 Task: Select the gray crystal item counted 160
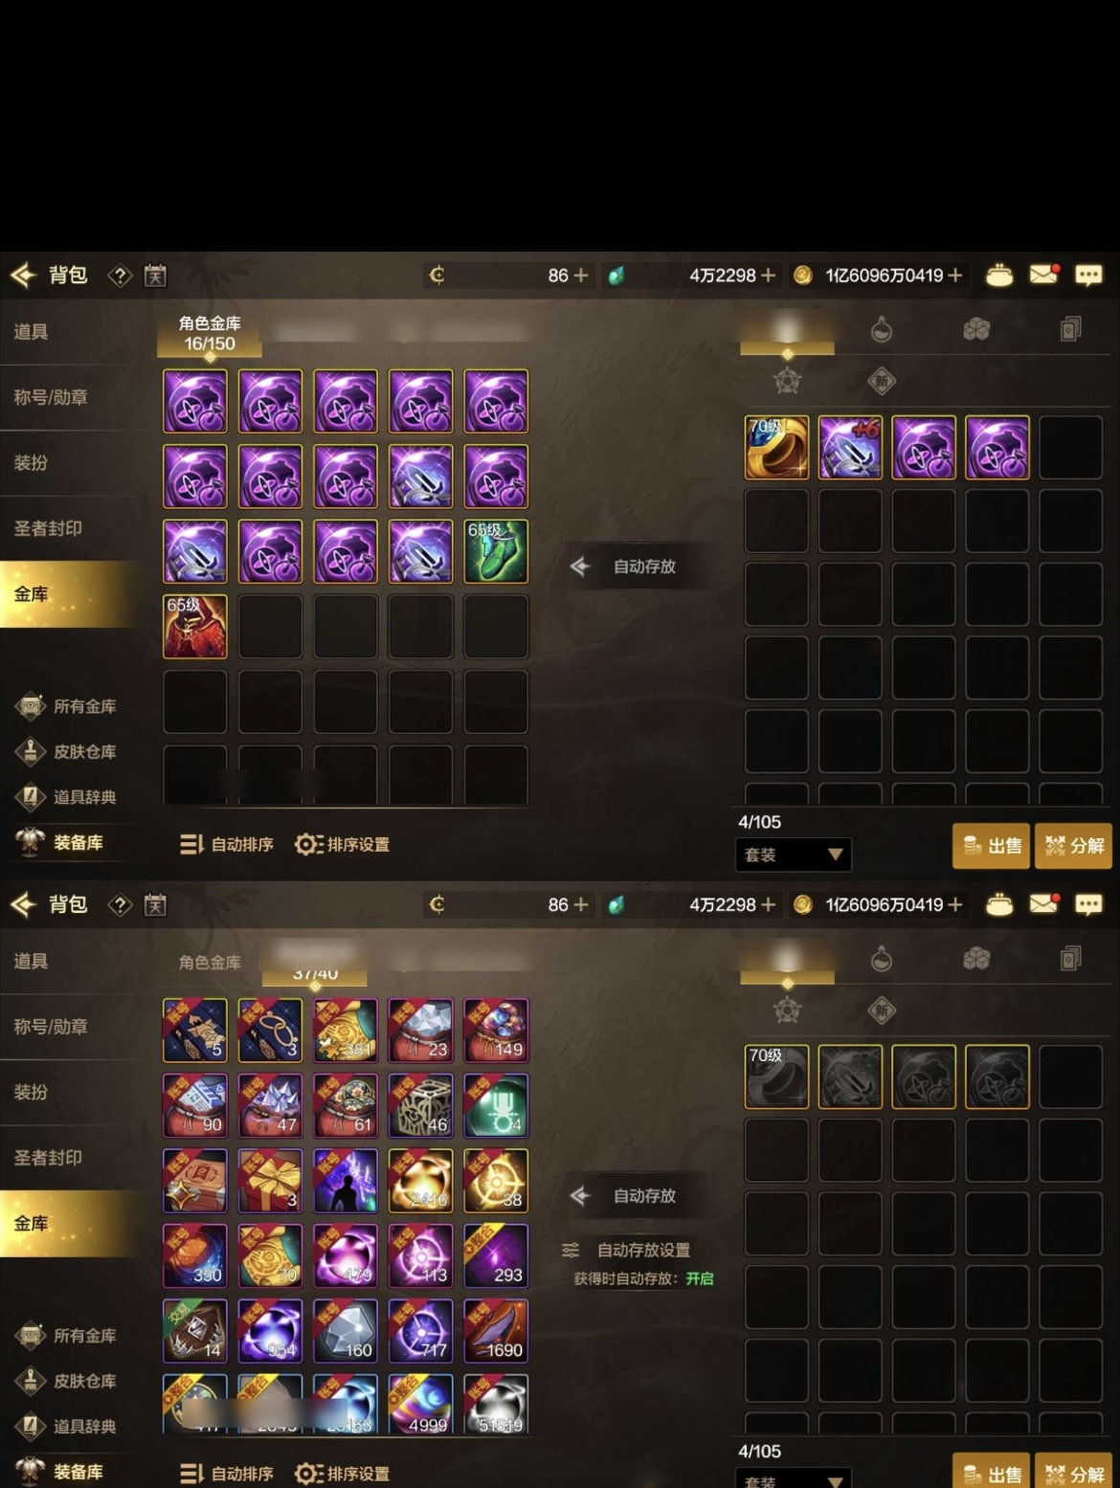point(346,1331)
